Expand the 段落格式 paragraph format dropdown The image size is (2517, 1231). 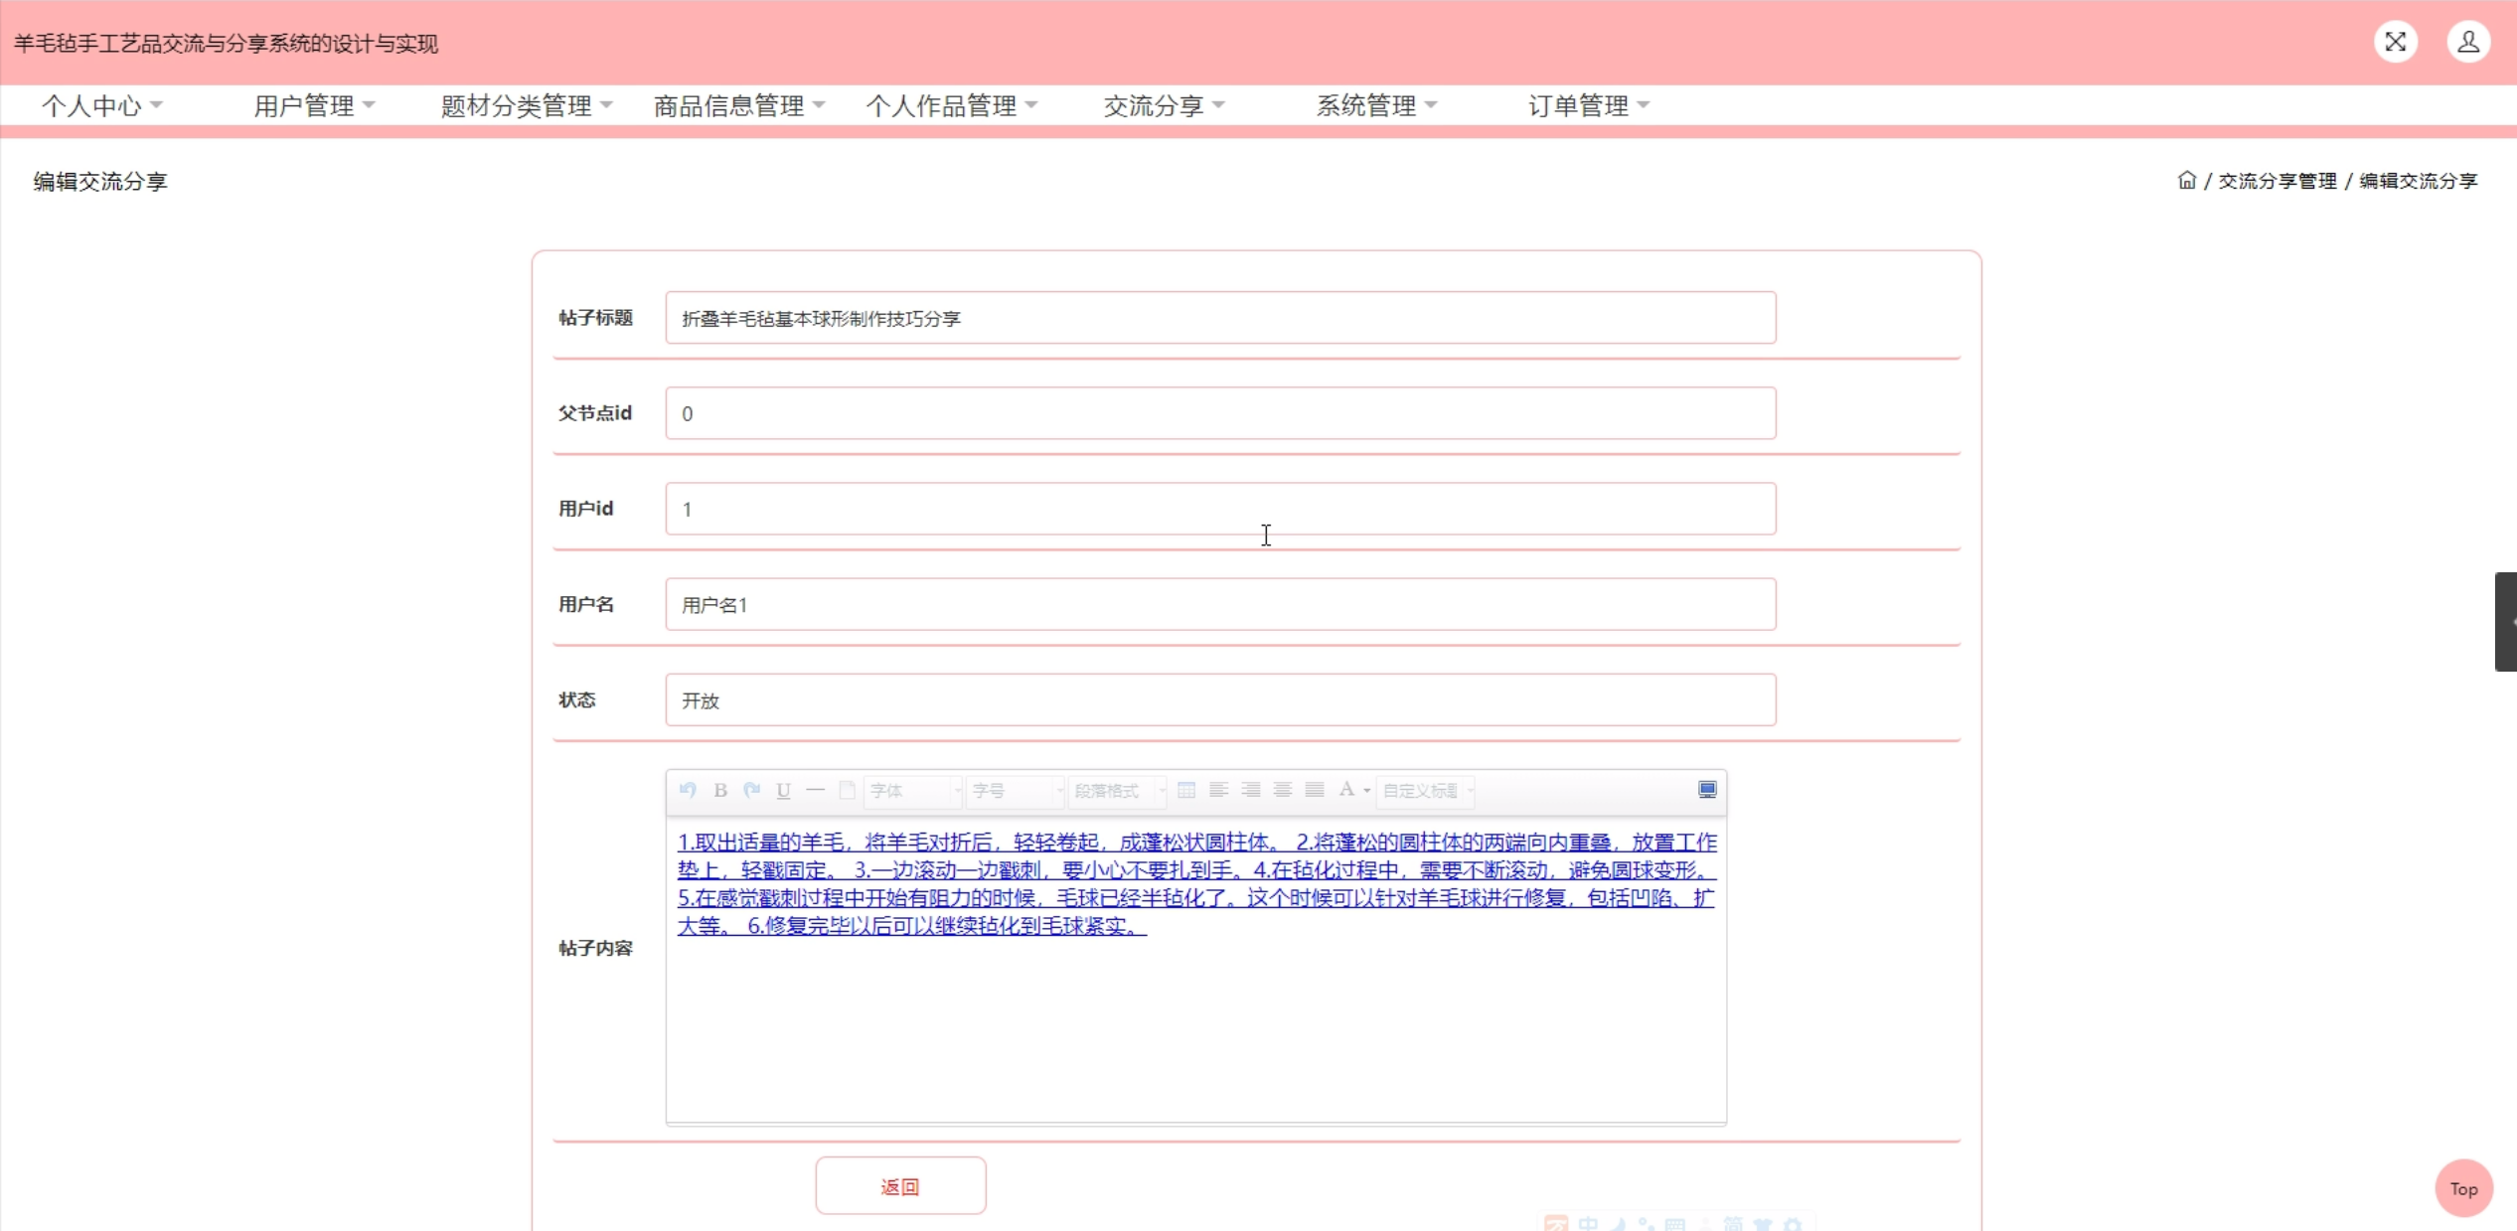[1118, 790]
